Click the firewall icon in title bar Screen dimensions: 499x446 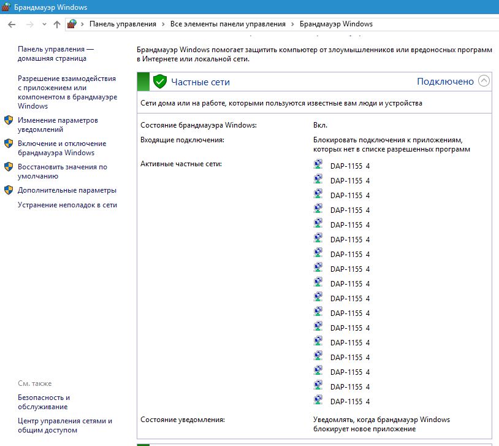[x=7, y=7]
